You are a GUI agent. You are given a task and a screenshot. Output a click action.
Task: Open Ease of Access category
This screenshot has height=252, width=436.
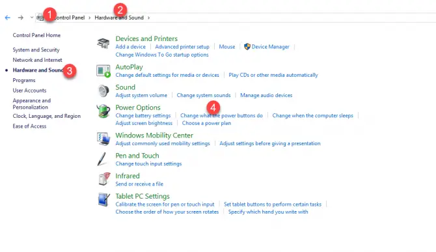pyautogui.click(x=29, y=126)
